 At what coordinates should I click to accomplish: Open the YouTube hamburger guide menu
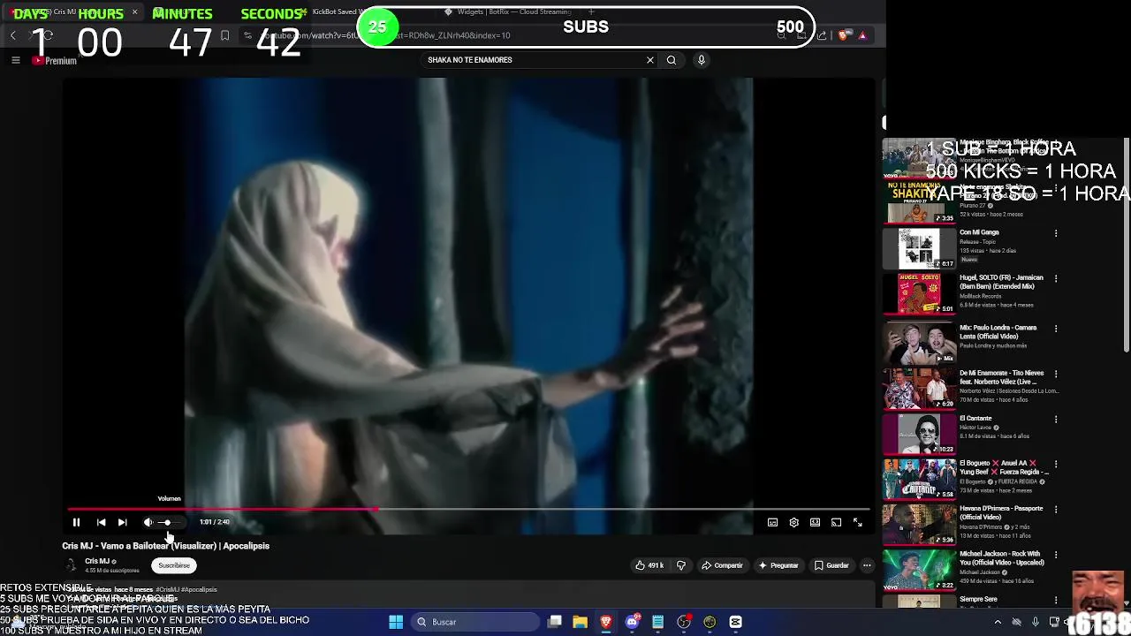click(15, 60)
